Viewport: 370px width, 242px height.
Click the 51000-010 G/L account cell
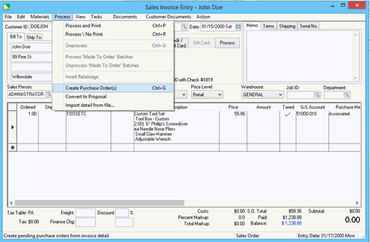coord(312,127)
